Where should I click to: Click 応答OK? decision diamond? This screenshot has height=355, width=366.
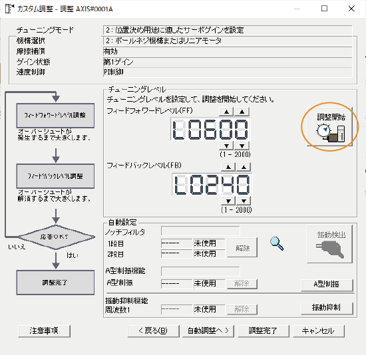click(x=56, y=237)
